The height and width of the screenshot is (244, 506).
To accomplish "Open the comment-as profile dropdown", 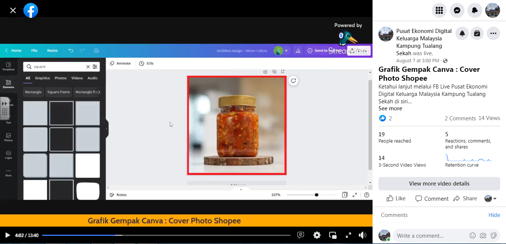I will [x=490, y=198].
